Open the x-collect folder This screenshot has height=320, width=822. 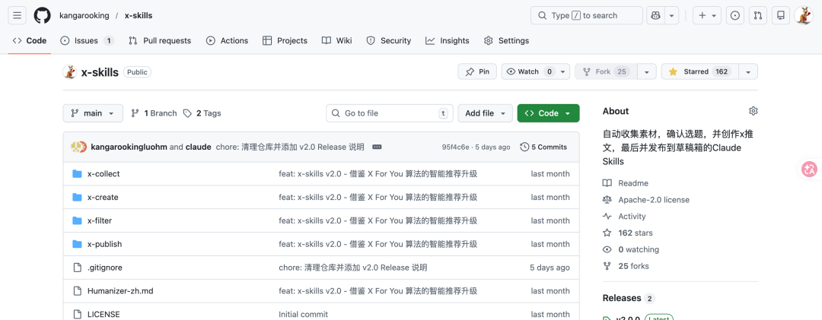104,174
